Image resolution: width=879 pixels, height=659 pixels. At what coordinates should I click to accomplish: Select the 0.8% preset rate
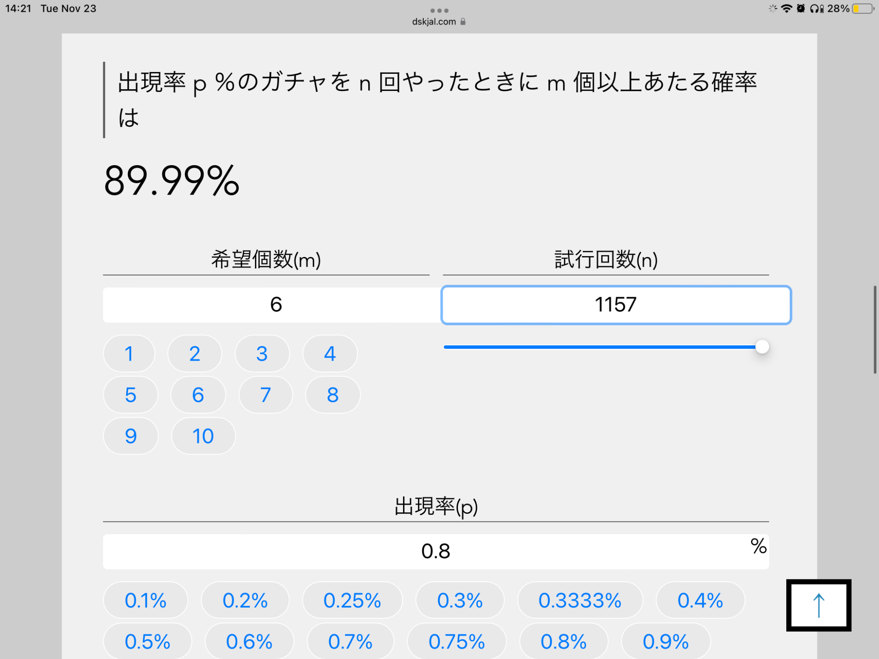pos(563,641)
